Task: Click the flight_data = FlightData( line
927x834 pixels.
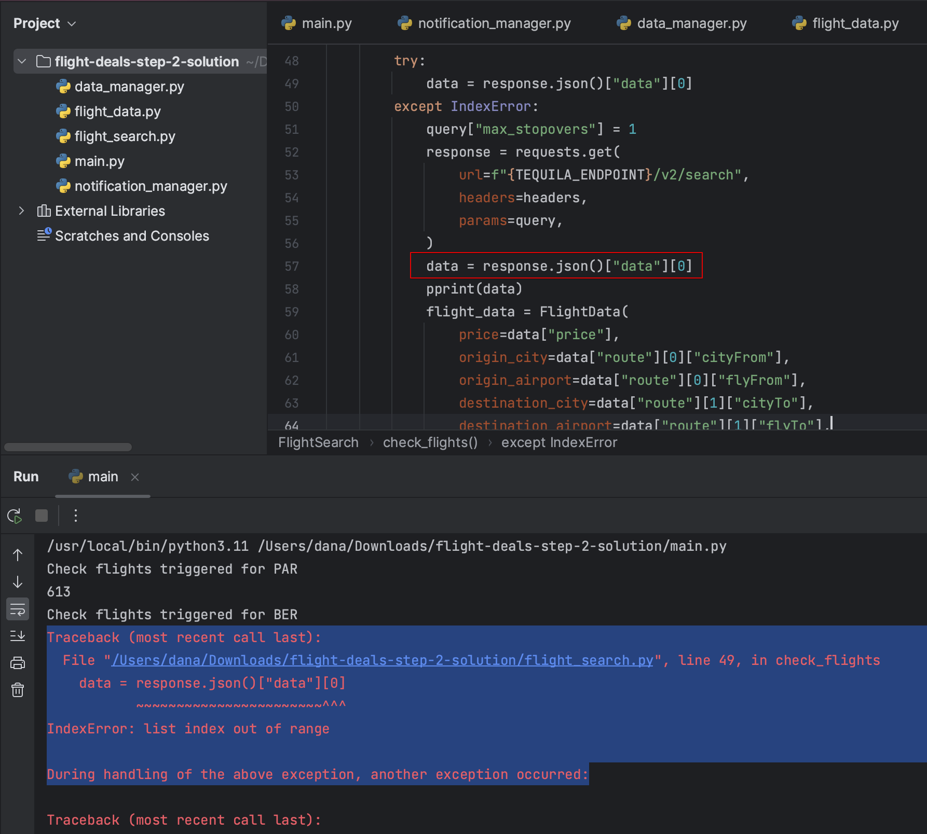Action: [527, 312]
